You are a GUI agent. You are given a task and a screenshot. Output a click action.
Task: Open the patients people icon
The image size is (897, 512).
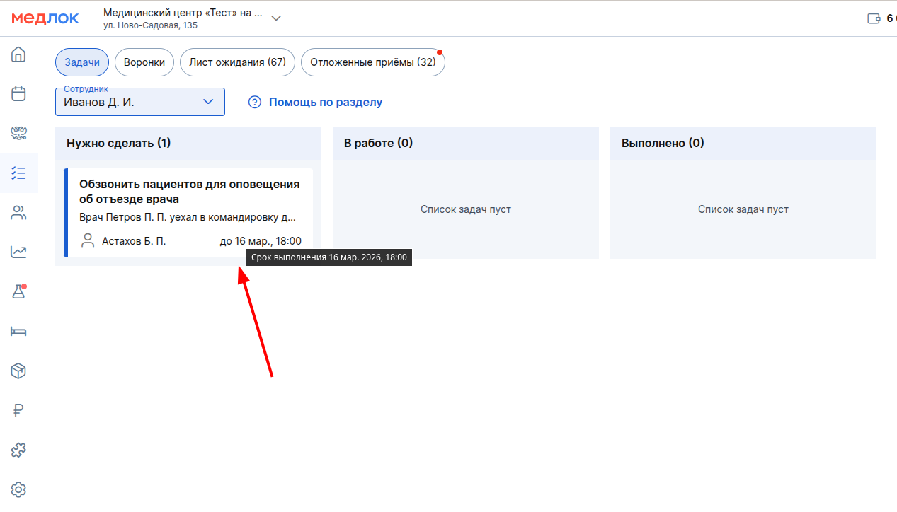pyautogui.click(x=18, y=212)
